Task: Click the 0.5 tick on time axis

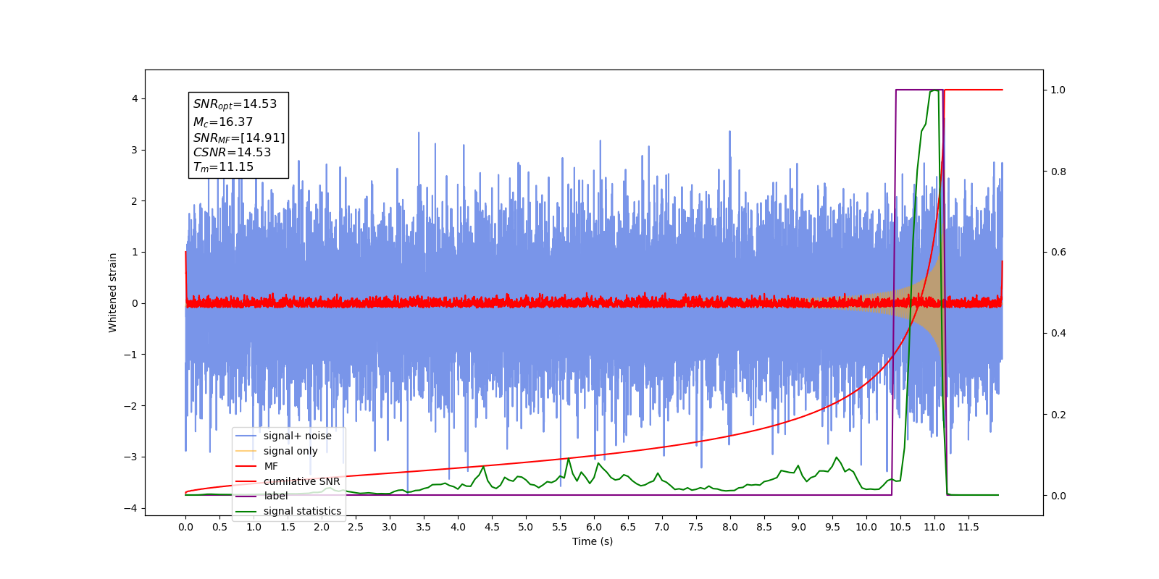Action: click(x=219, y=527)
